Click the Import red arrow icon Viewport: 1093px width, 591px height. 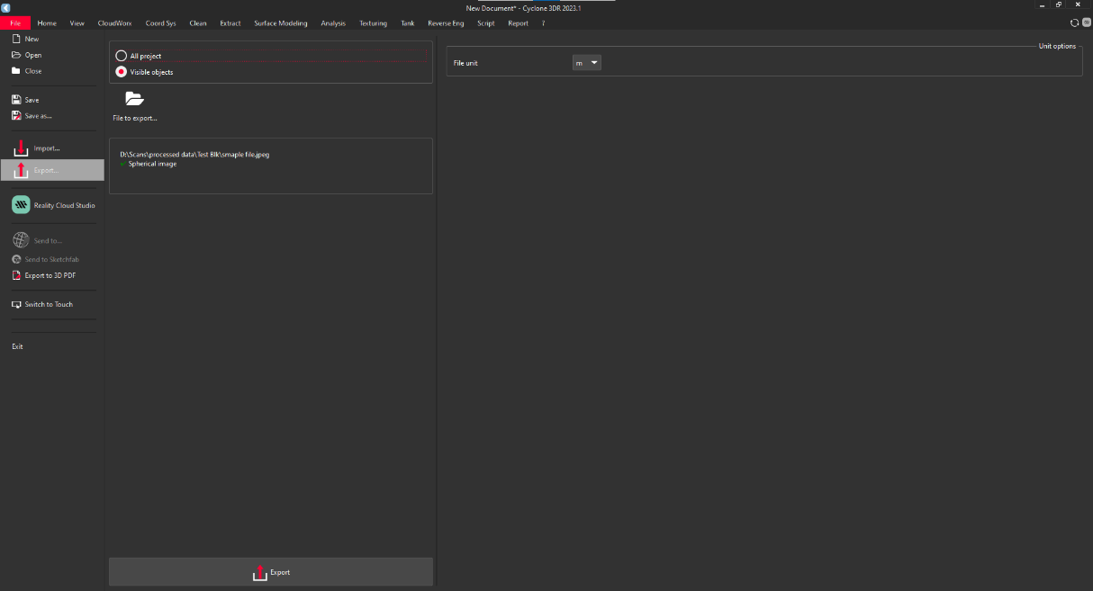[21, 148]
